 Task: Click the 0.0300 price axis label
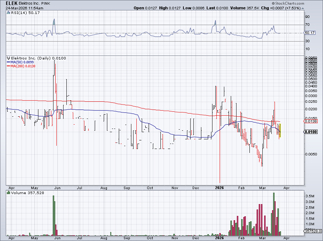click(x=311, y=96)
